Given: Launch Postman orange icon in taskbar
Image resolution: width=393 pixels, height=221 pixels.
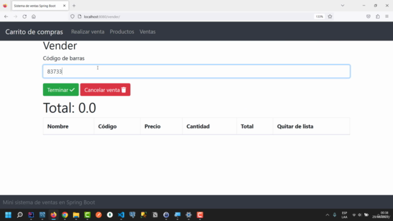Looking at the screenshot, I should point(99,215).
